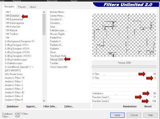Select the Navigator tab
This screenshot has height=119, width=160.
9,6
